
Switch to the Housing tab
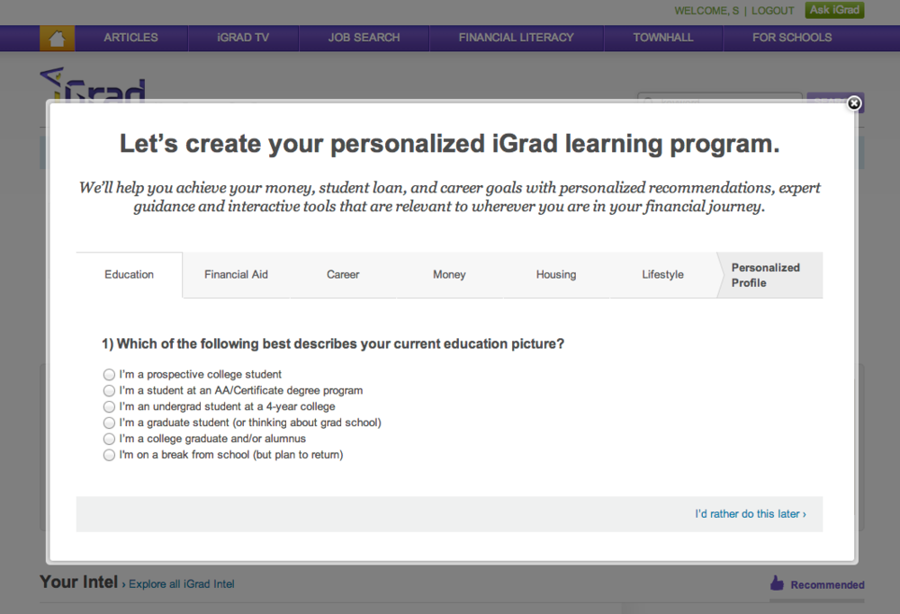click(555, 274)
